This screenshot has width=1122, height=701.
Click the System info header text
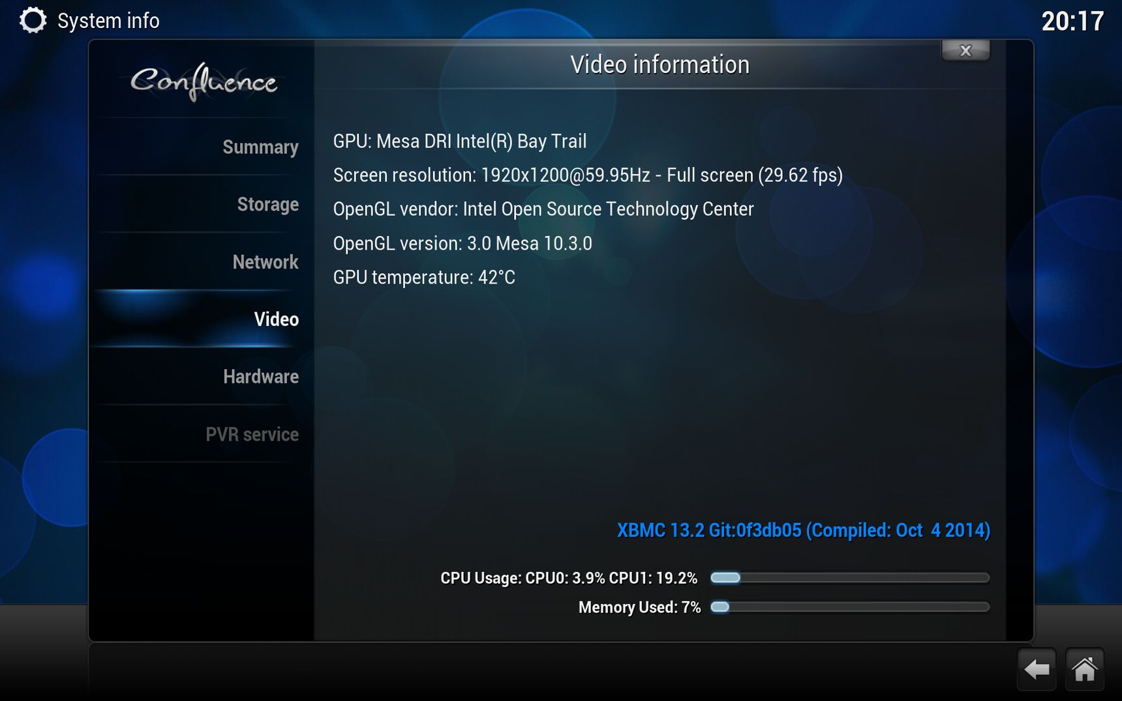[108, 21]
